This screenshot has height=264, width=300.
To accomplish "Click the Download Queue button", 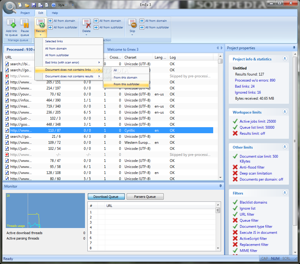I will coord(106,197).
